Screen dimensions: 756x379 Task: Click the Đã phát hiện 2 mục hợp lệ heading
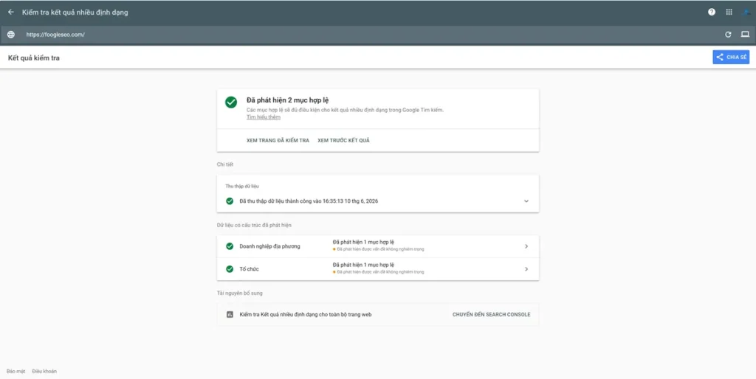tap(287, 100)
